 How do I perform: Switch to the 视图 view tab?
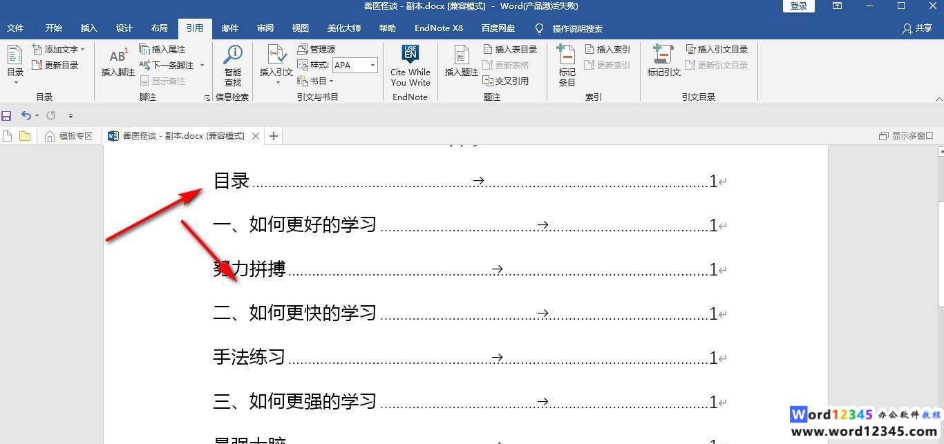pos(300,28)
